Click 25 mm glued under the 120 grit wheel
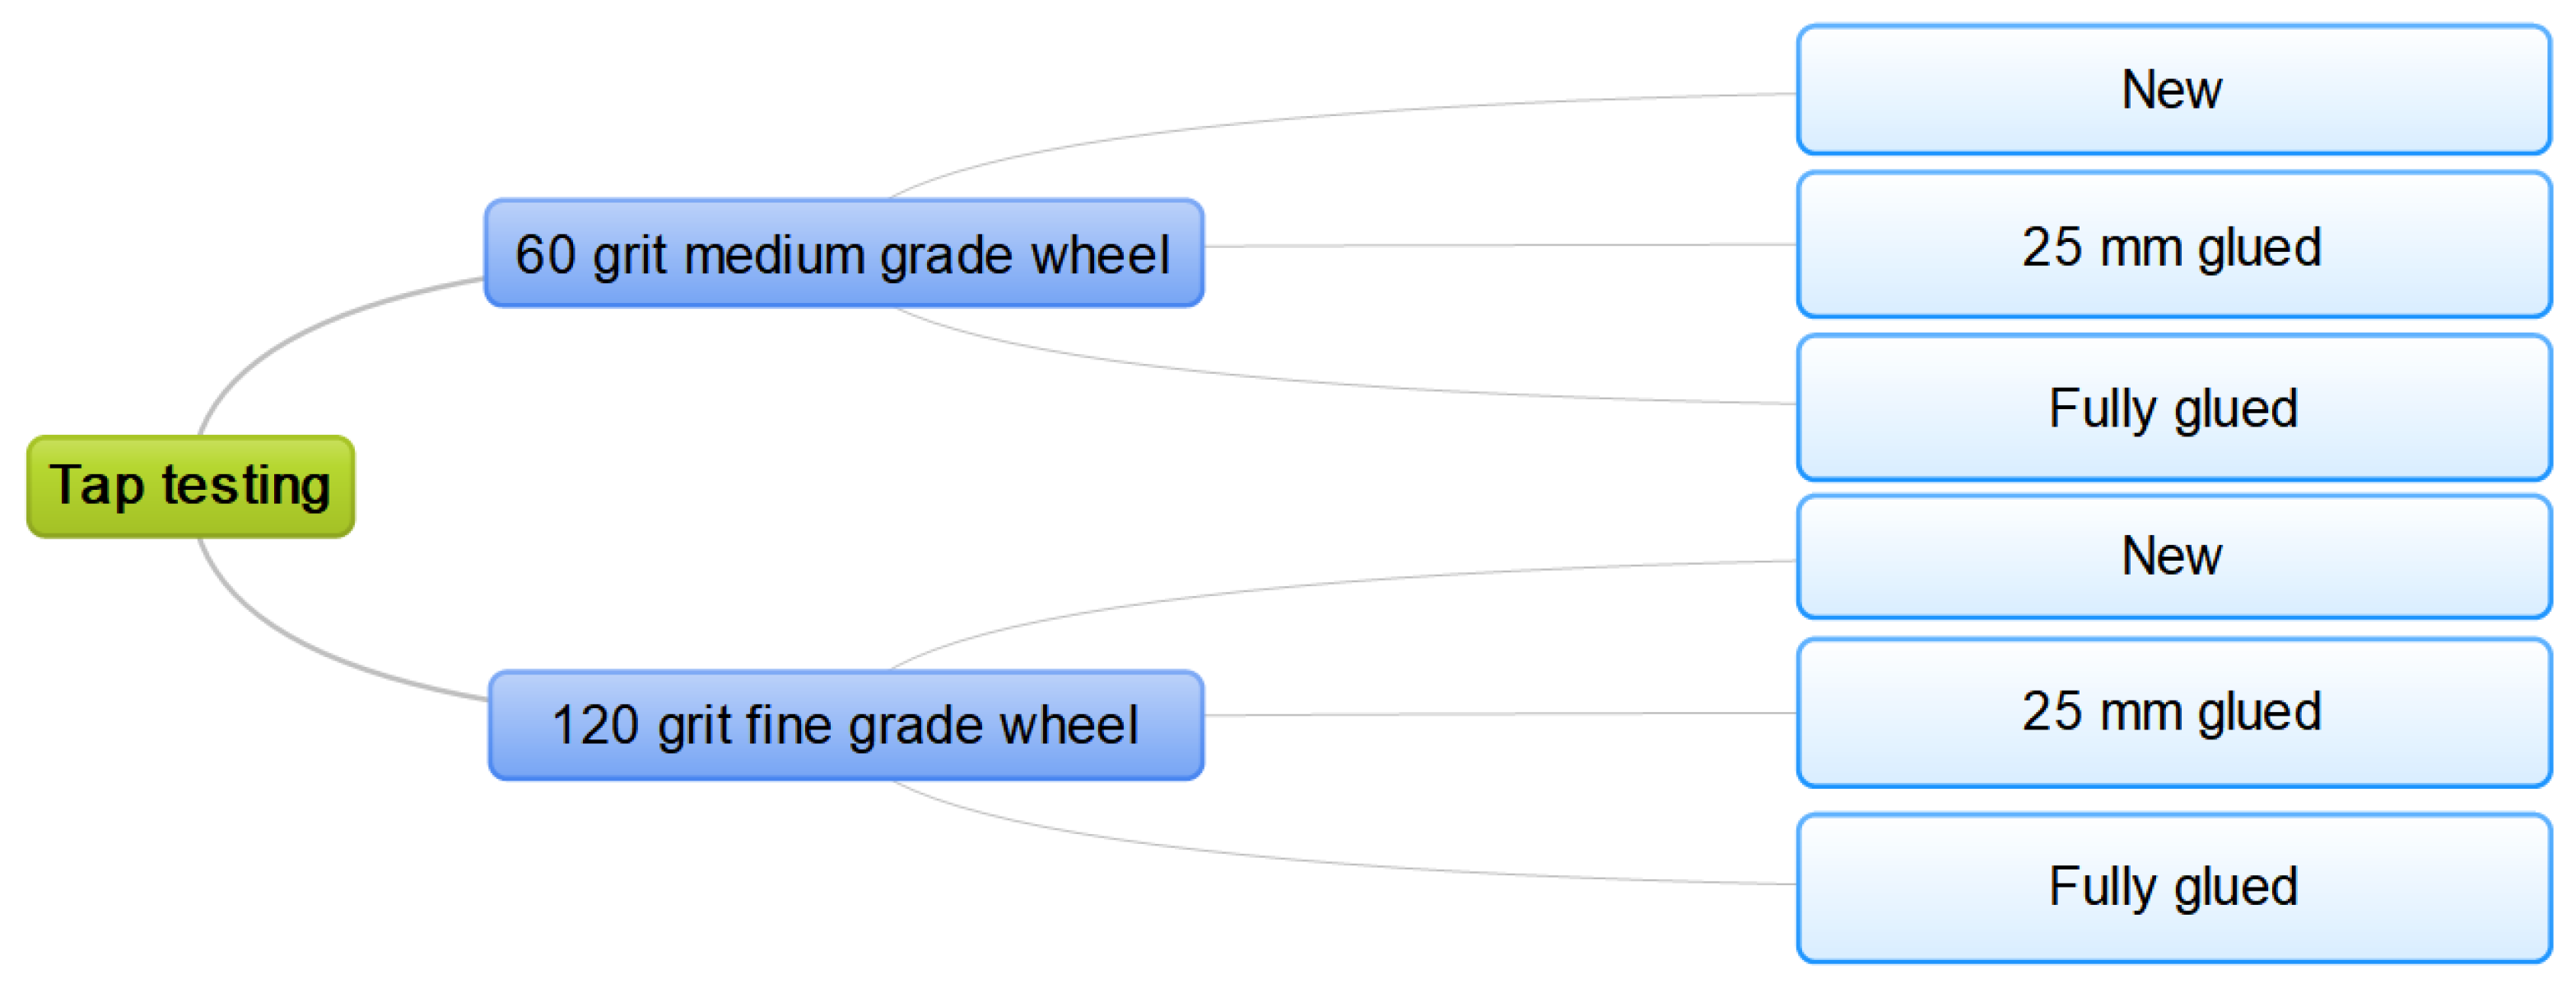This screenshot has height=988, width=2576. 2172,712
